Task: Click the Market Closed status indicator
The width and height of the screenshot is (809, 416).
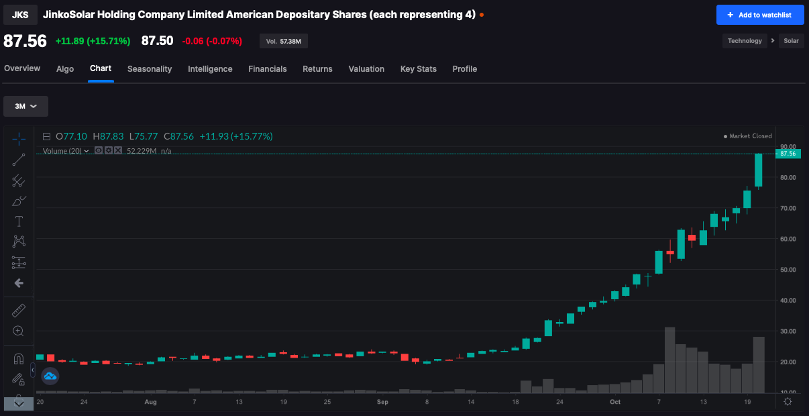Action: pyautogui.click(x=747, y=136)
